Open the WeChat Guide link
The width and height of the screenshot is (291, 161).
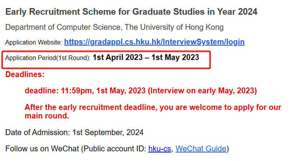201,149
